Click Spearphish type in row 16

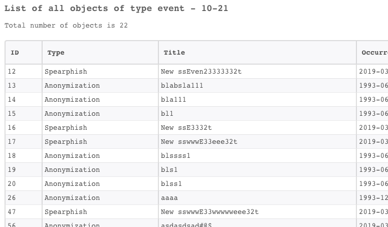pyautogui.click(x=66, y=128)
